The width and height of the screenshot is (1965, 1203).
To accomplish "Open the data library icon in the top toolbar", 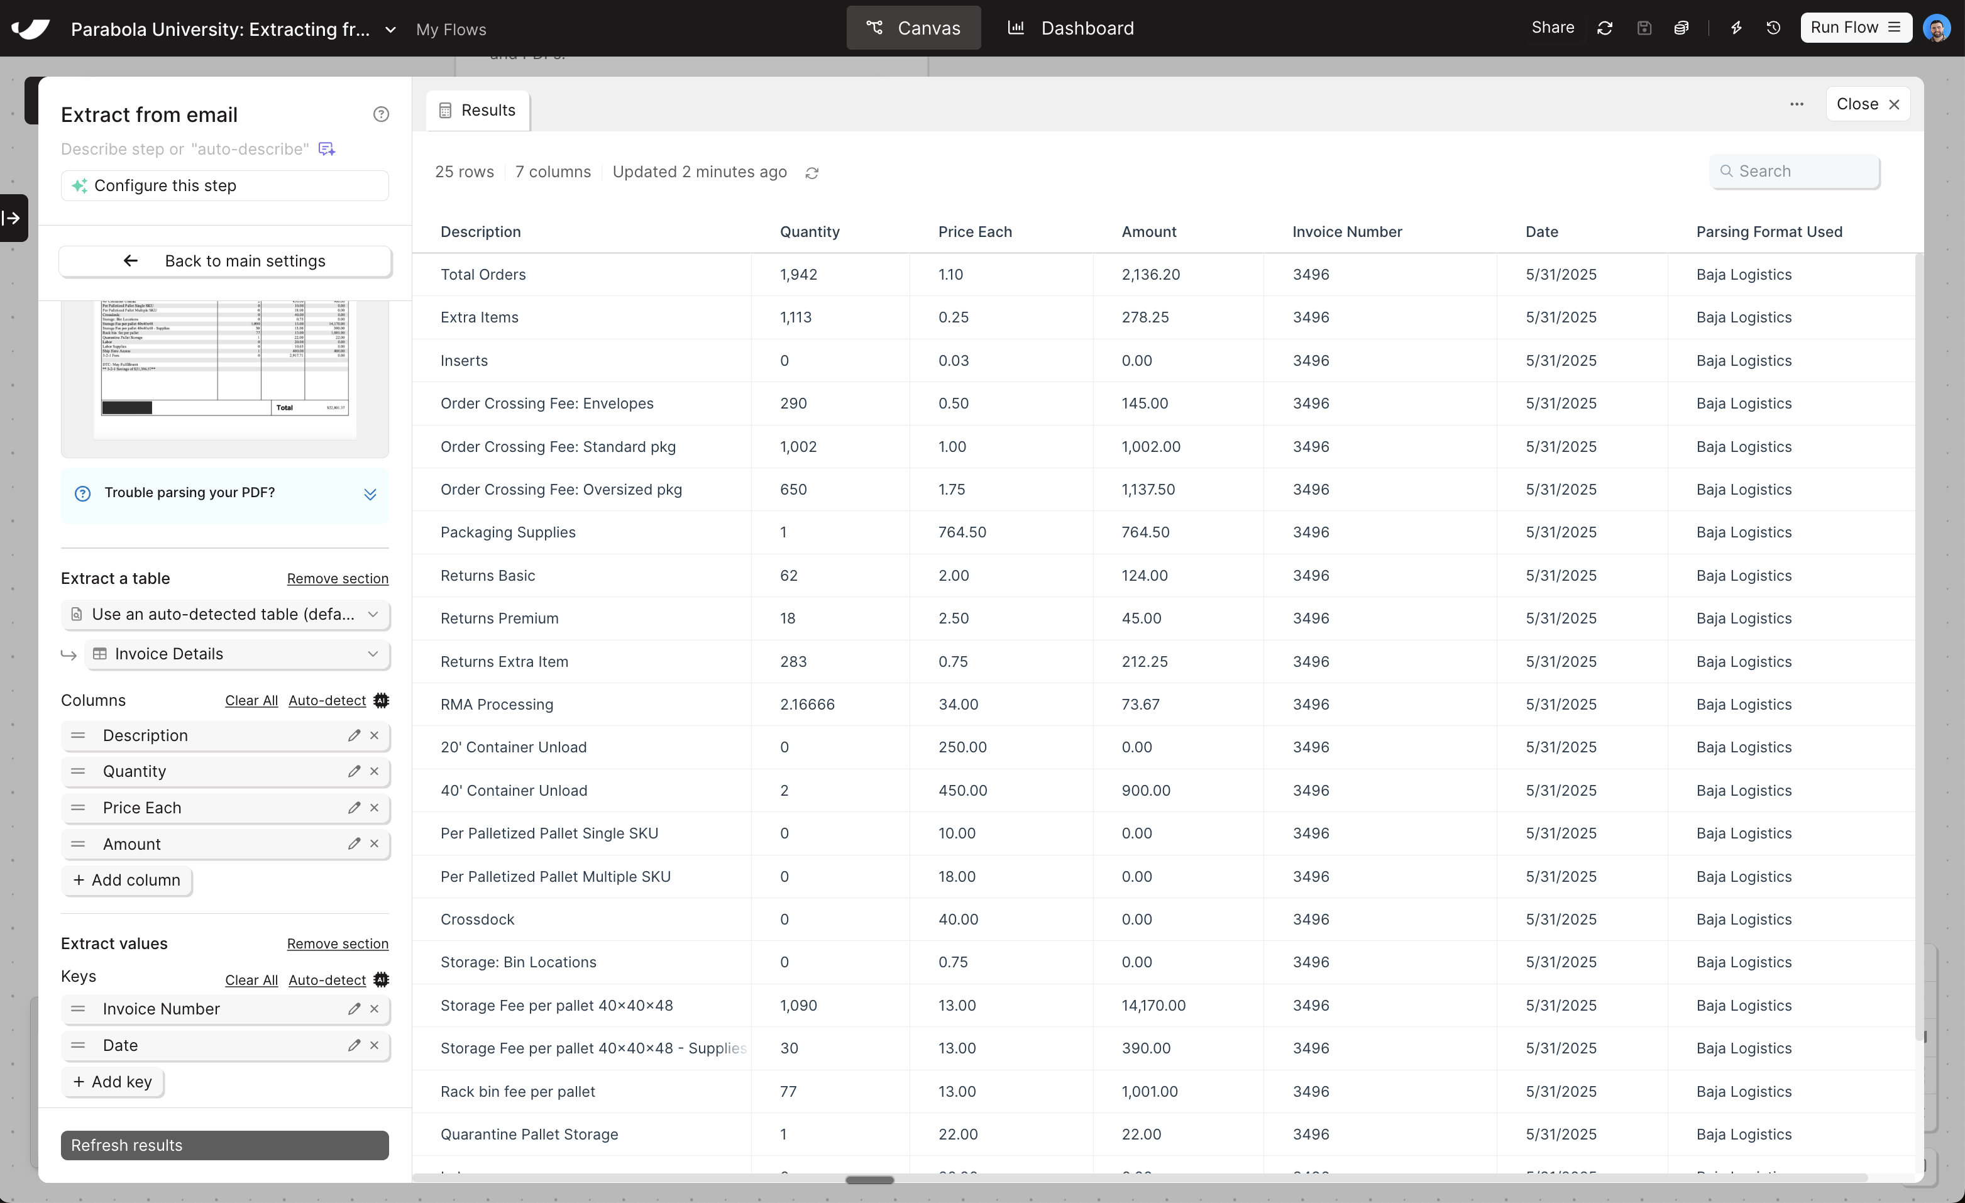I will pyautogui.click(x=1682, y=28).
